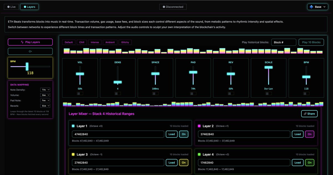Click the Play Layers button

pos(30,42)
